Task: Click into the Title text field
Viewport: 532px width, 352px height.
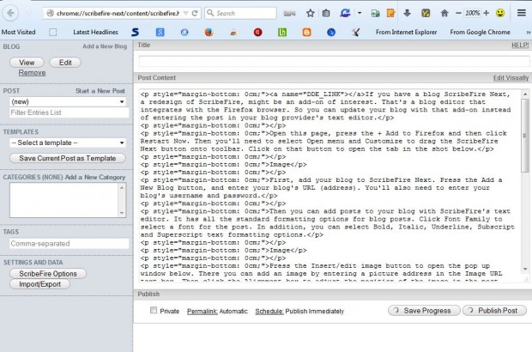Action: [x=333, y=62]
